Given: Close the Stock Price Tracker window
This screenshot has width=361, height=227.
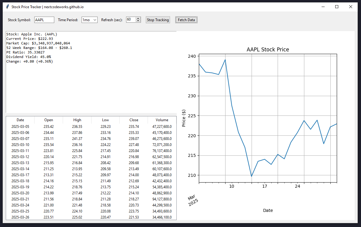Looking at the screenshot, I should tap(351, 7).
